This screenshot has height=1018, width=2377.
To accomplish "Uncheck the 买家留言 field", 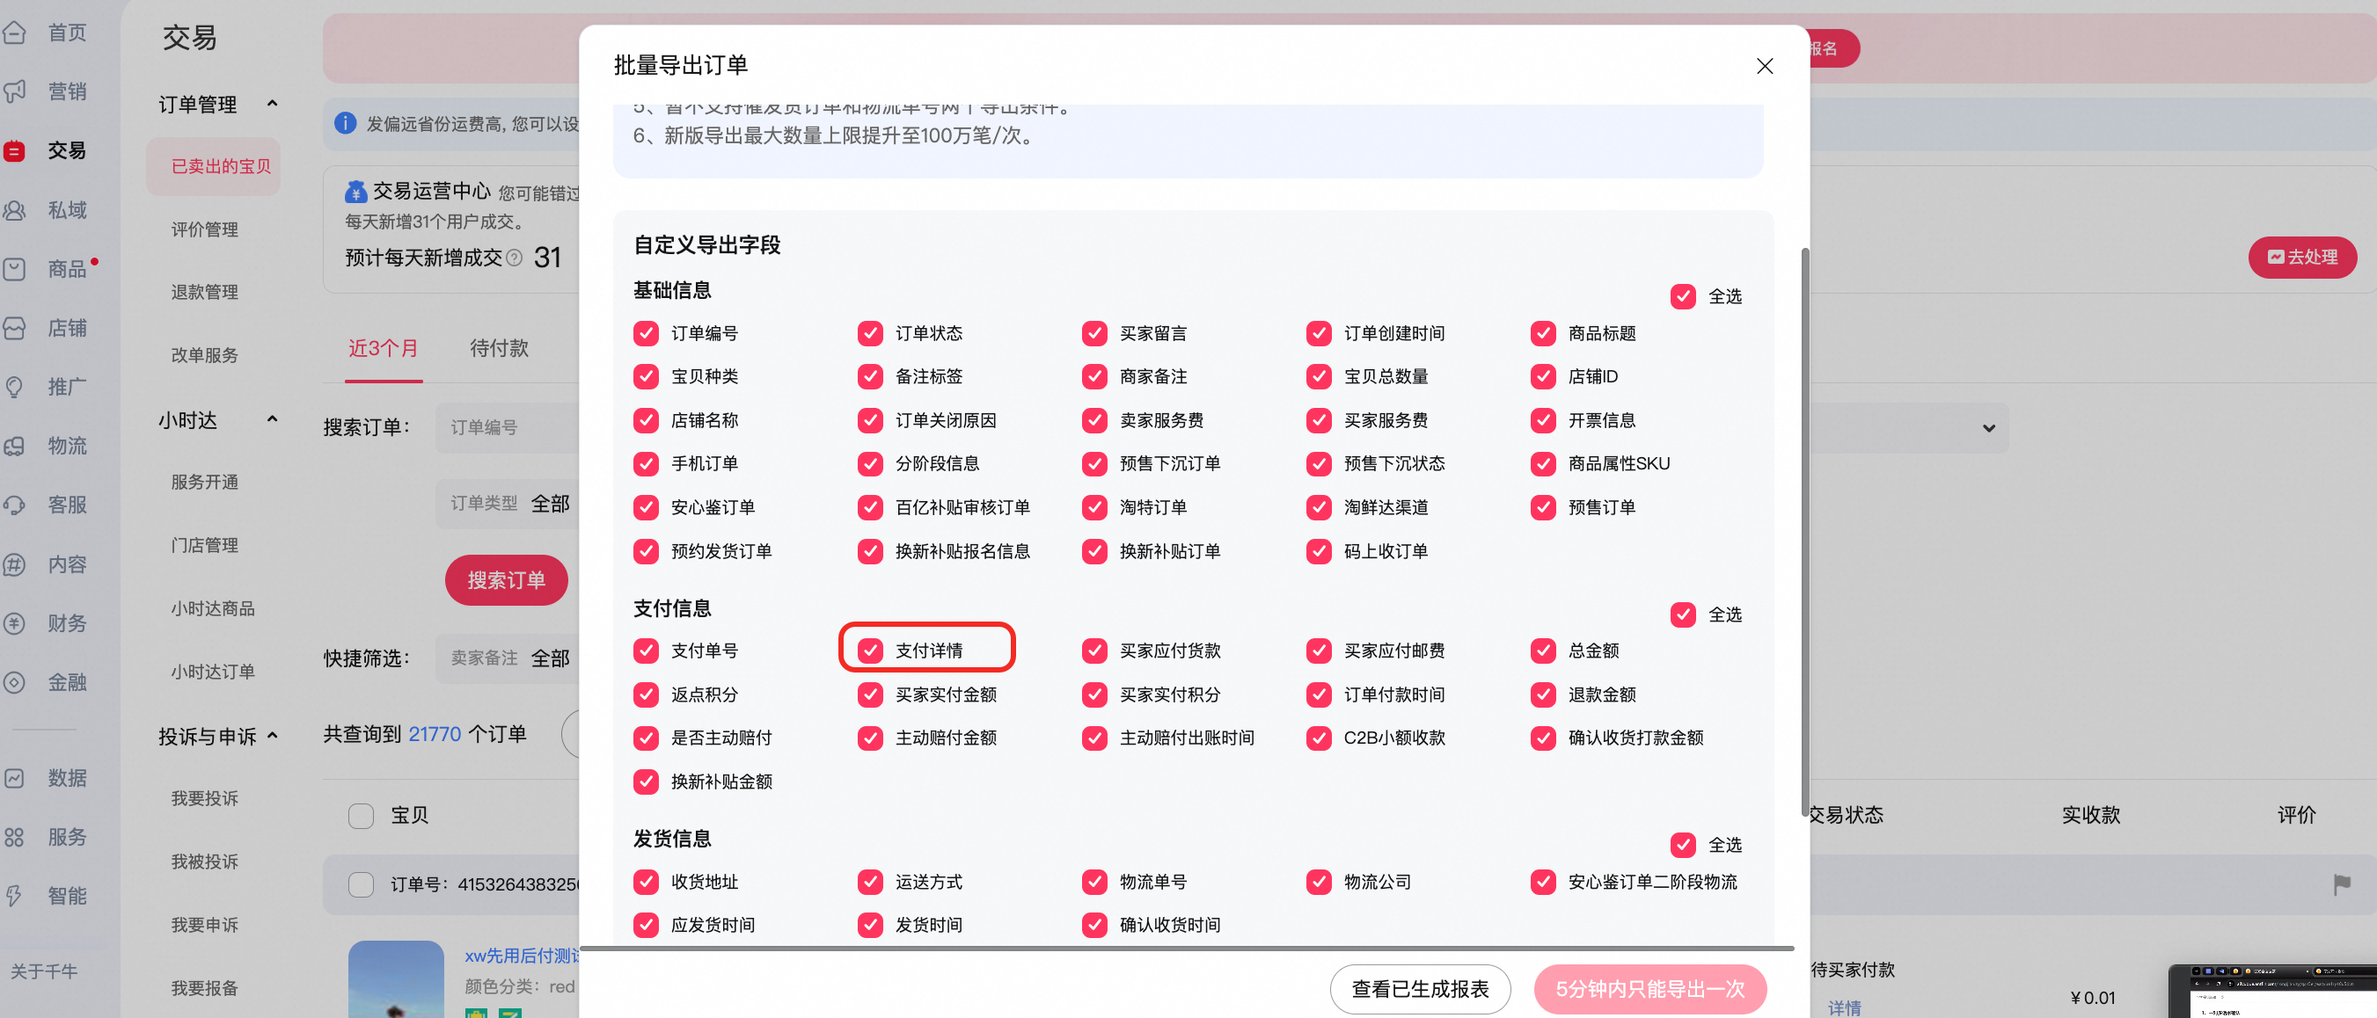I will point(1094,333).
